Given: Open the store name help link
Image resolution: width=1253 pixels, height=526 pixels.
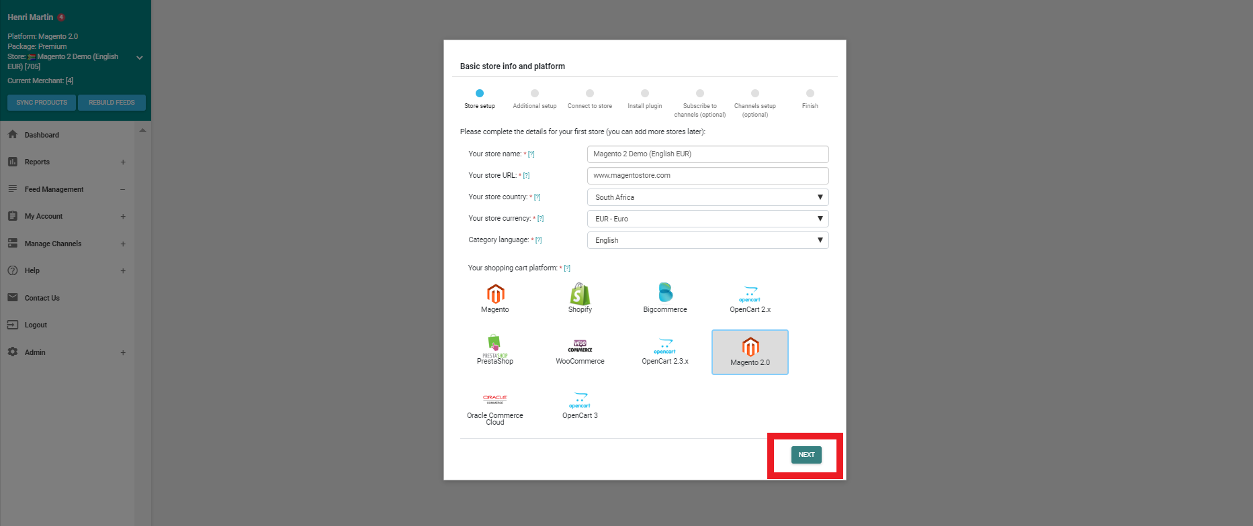Looking at the screenshot, I should pyautogui.click(x=531, y=154).
